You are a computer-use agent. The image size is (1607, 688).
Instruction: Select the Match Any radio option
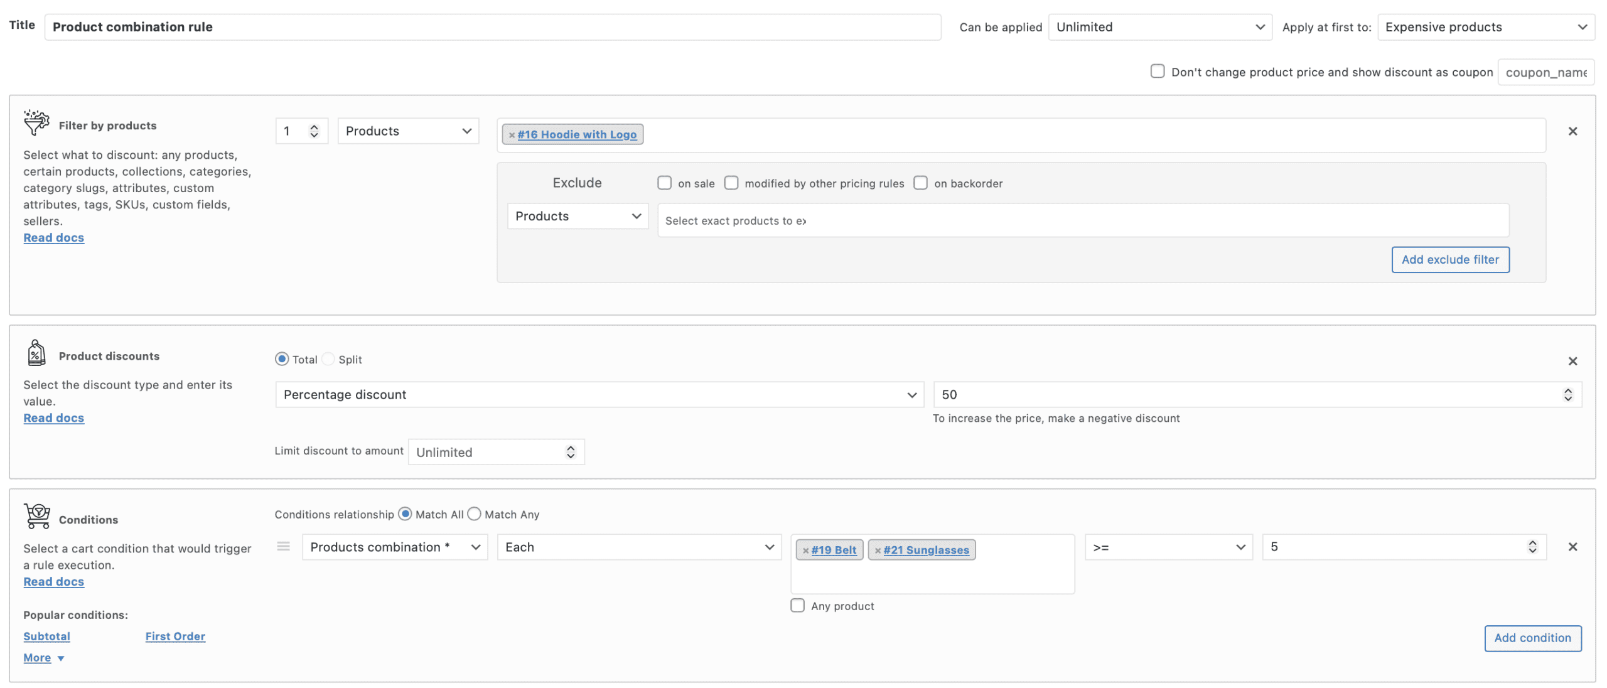click(x=475, y=514)
